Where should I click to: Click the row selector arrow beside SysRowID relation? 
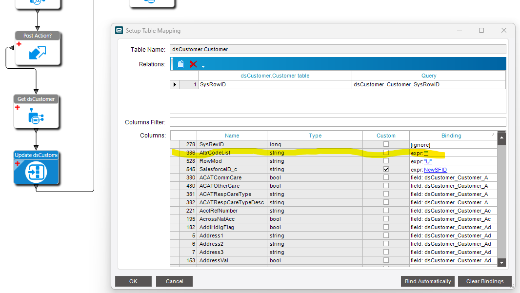[175, 84]
